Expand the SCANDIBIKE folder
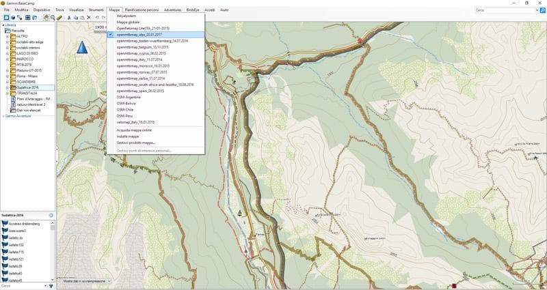The width and height of the screenshot is (547, 290). 8,82
